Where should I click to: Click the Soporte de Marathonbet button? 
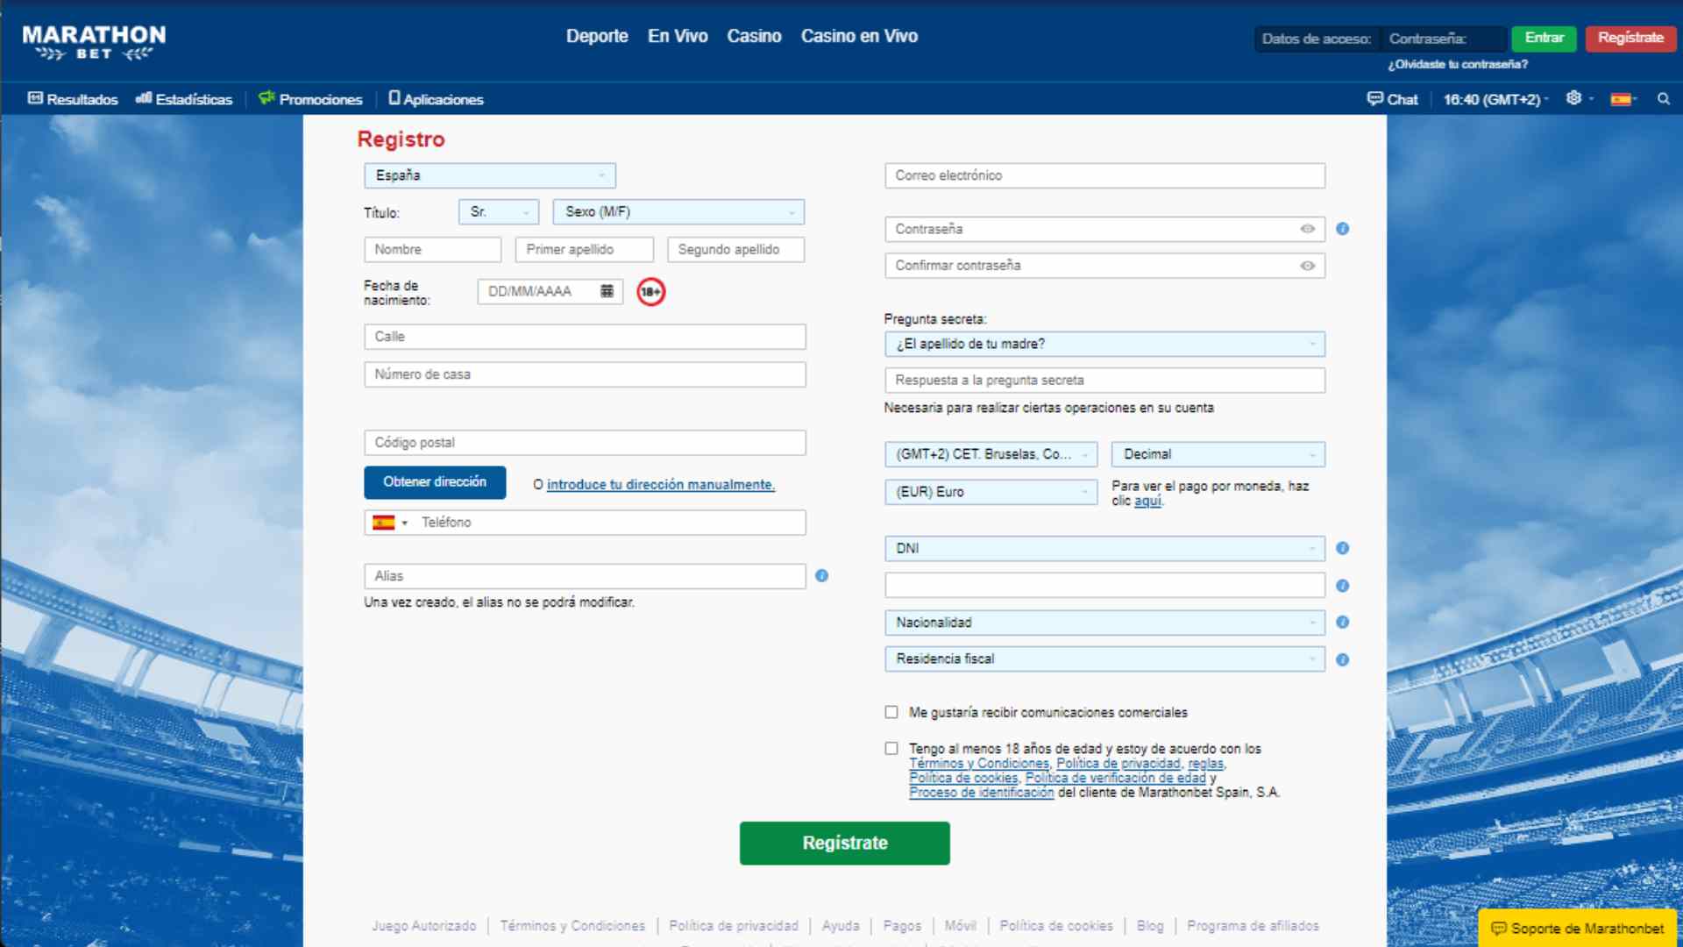1577,929
